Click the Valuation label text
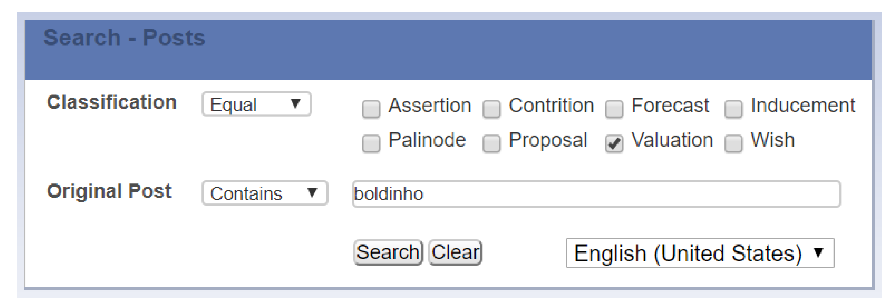Screen dimensions: 895x308 pyautogui.click(x=672, y=140)
